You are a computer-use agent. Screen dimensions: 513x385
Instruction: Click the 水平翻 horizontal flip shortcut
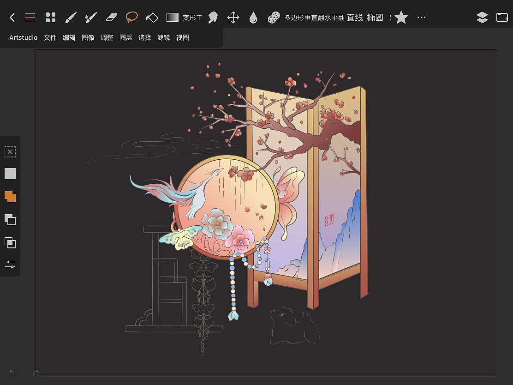tap(334, 18)
